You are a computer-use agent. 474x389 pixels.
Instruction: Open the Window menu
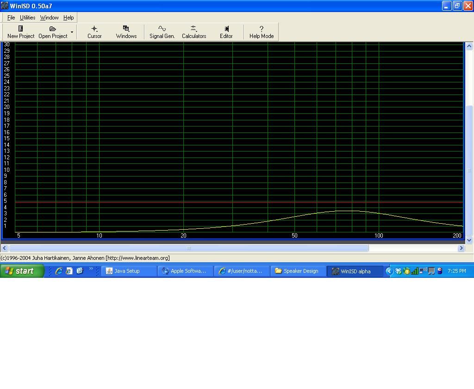tap(49, 18)
